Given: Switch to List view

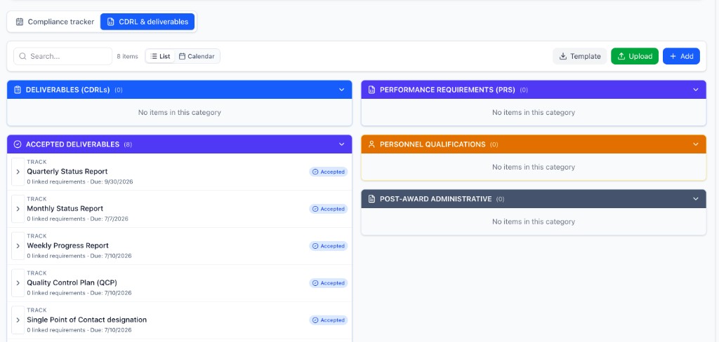Looking at the screenshot, I should 160,56.
